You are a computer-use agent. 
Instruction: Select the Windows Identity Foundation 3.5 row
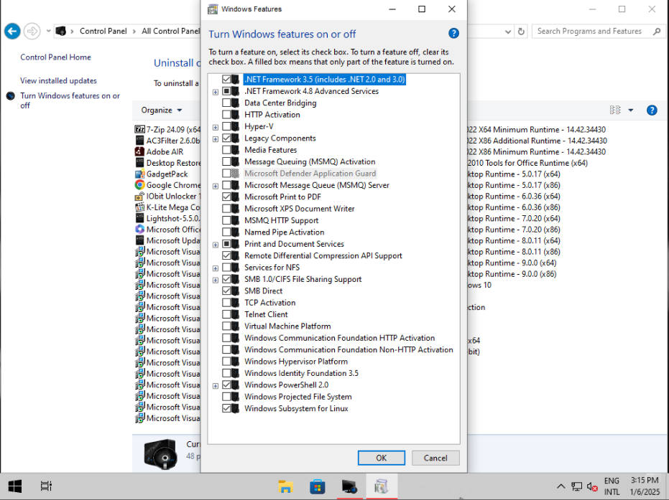[301, 373]
